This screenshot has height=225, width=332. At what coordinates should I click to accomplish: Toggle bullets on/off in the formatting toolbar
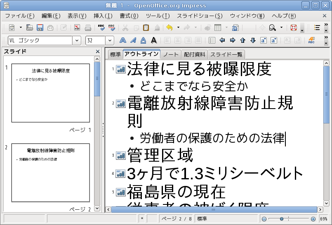(x=212, y=40)
